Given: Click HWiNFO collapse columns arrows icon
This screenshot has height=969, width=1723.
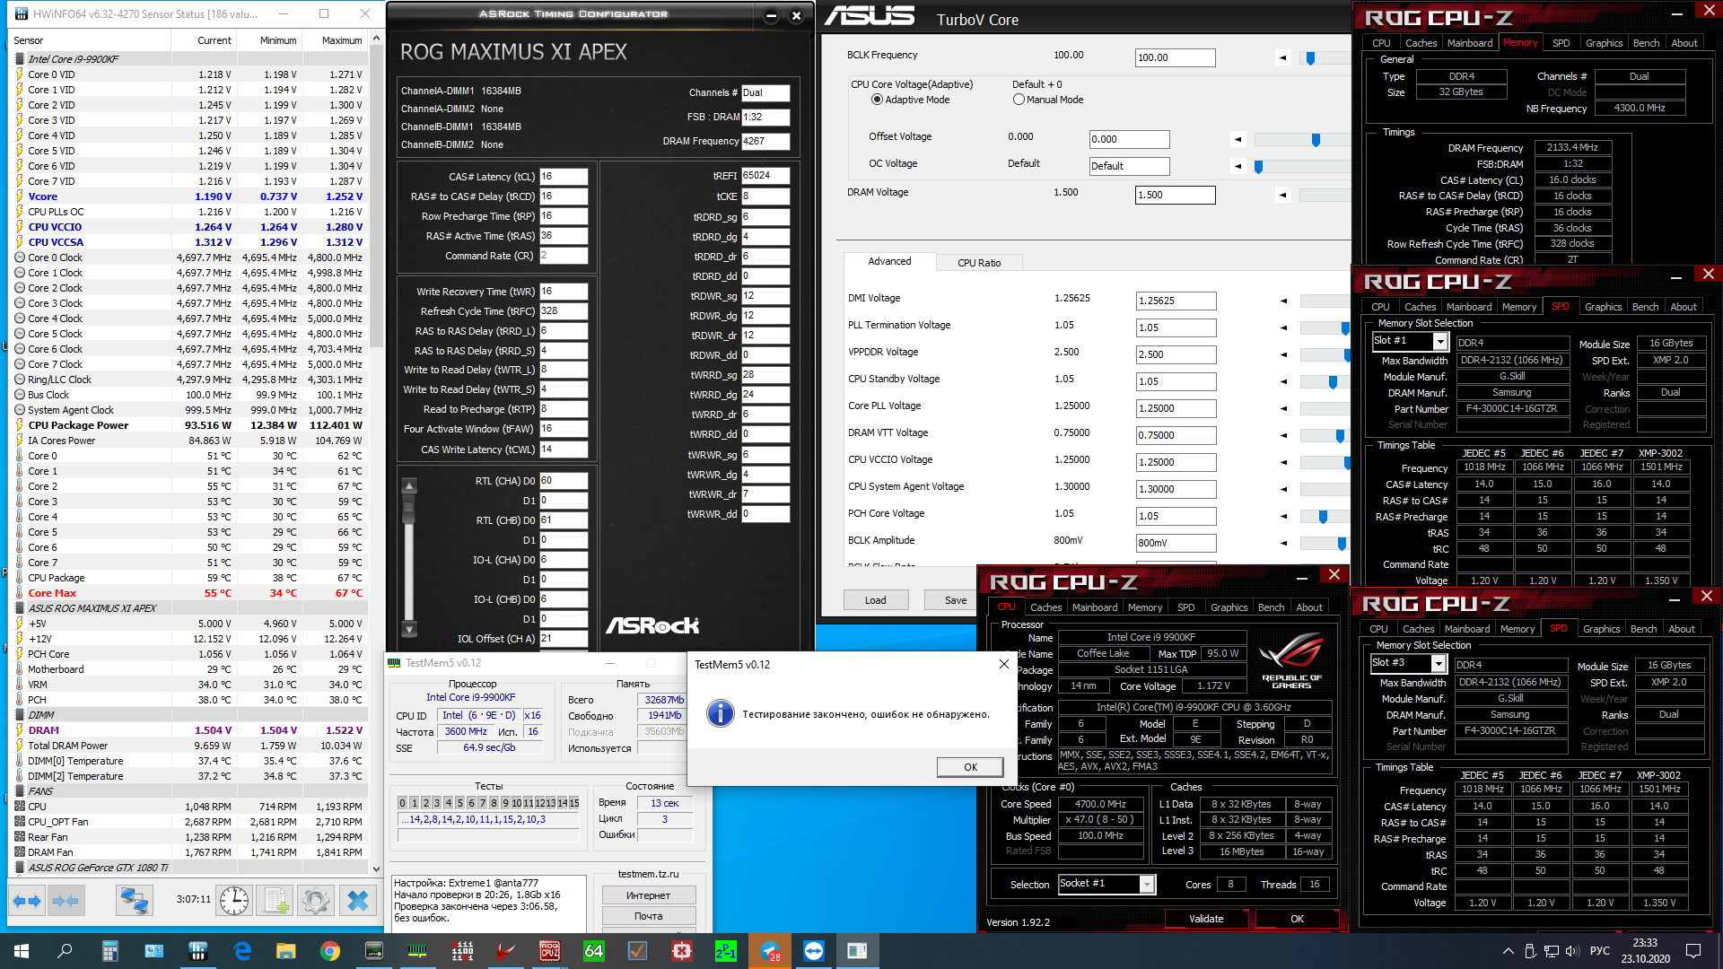Looking at the screenshot, I should 66,900.
